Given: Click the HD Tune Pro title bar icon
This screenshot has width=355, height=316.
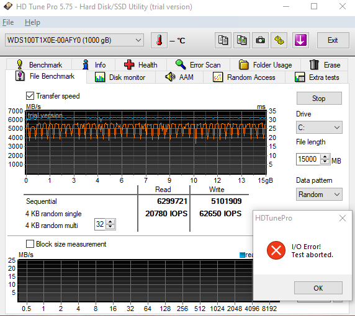Looking at the screenshot, I should tap(7, 7).
